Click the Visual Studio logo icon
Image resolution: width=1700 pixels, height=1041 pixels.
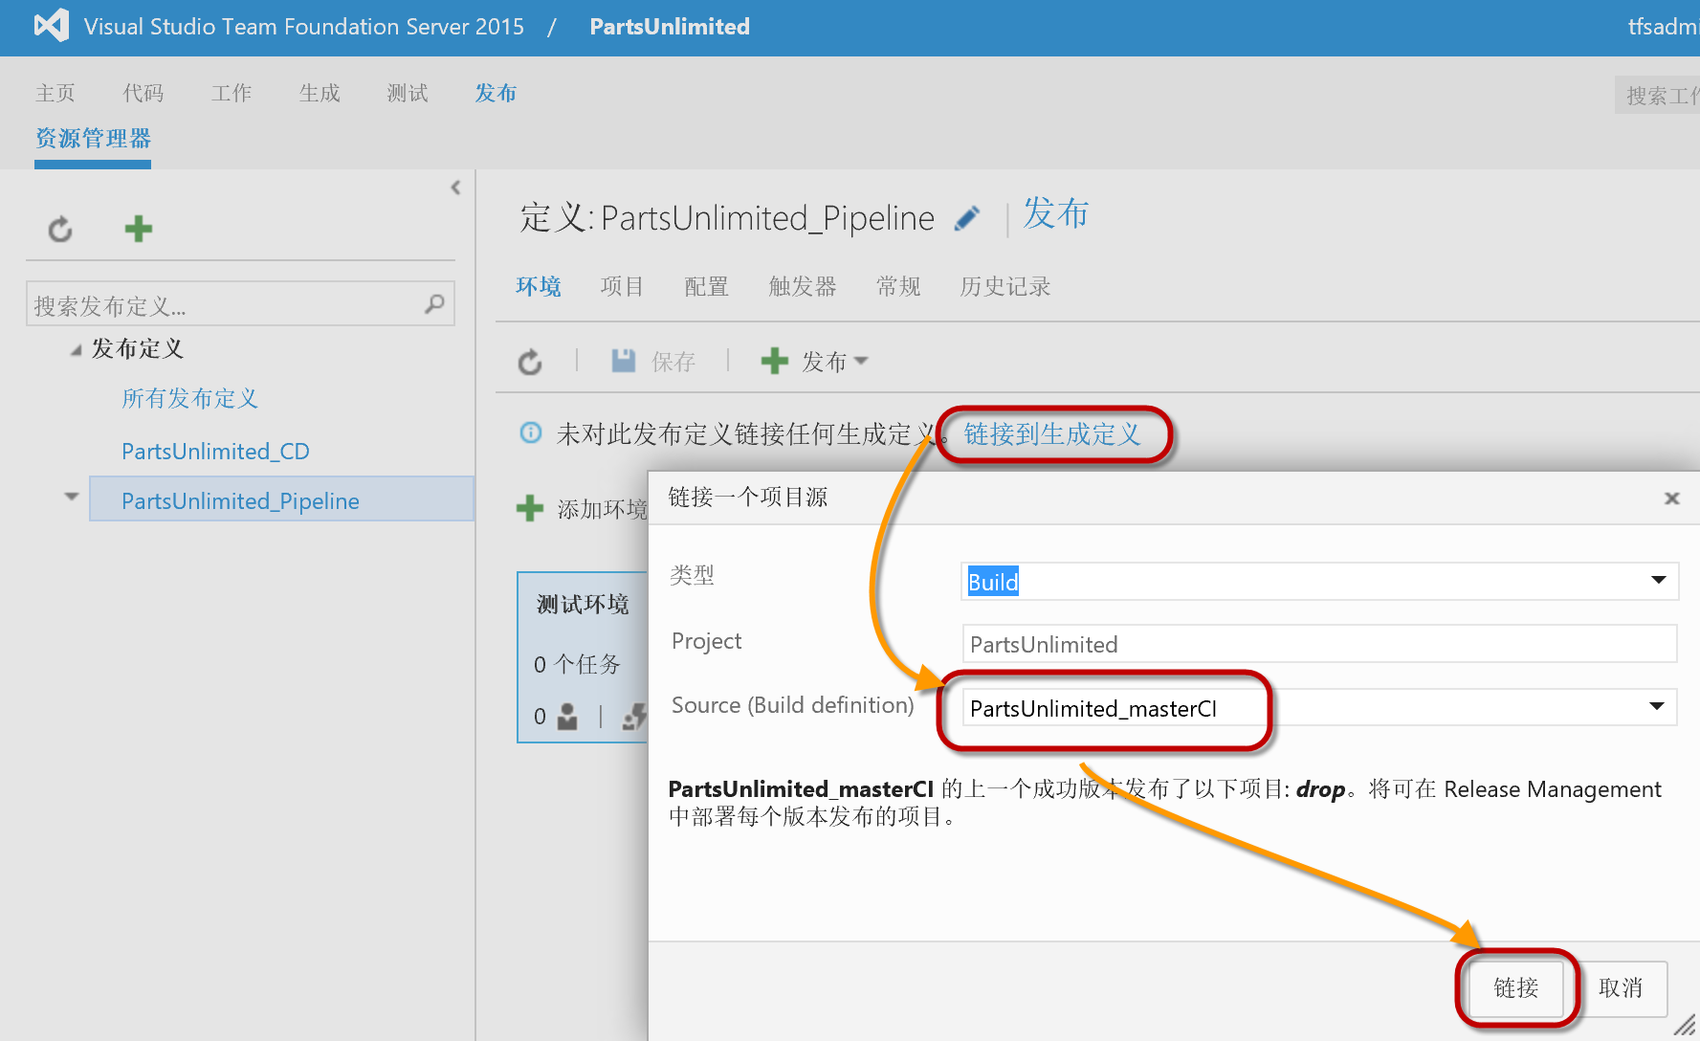(52, 26)
